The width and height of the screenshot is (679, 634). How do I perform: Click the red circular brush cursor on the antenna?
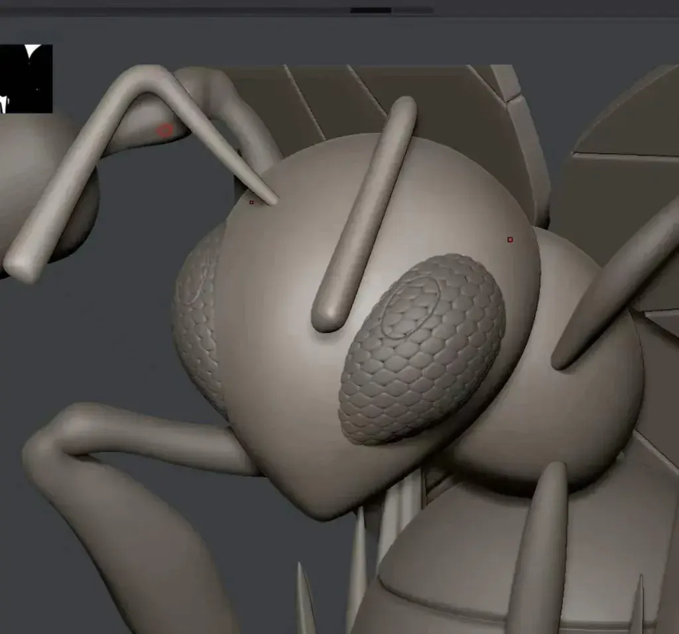(164, 131)
